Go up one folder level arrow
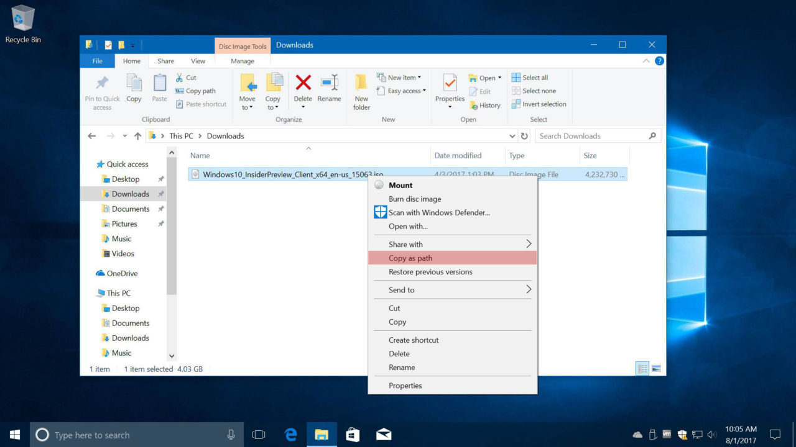 click(x=137, y=136)
